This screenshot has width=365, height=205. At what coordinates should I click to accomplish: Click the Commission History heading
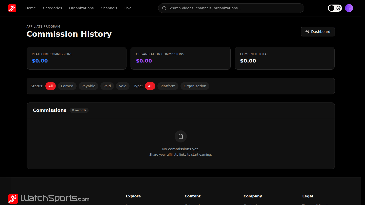pyautogui.click(x=69, y=34)
